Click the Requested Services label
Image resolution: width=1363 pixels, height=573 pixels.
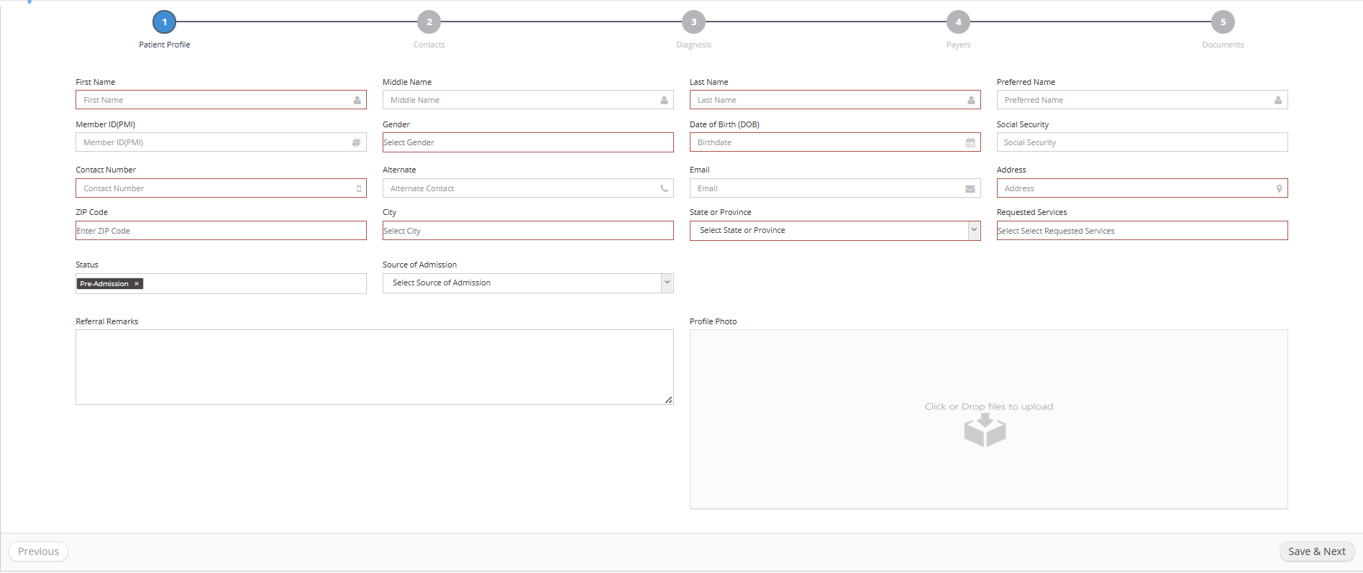pyautogui.click(x=1031, y=212)
